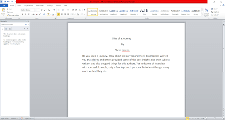The image size is (225, 120).
Task: Click the Select button in Editing group
Action: 215,15
